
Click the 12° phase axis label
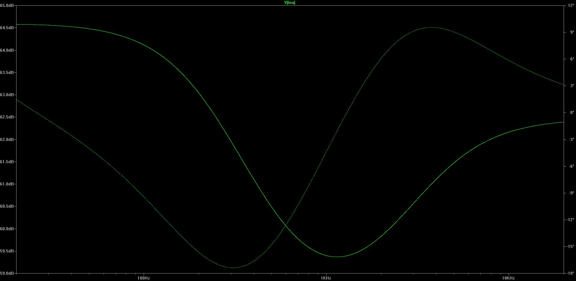point(571,6)
